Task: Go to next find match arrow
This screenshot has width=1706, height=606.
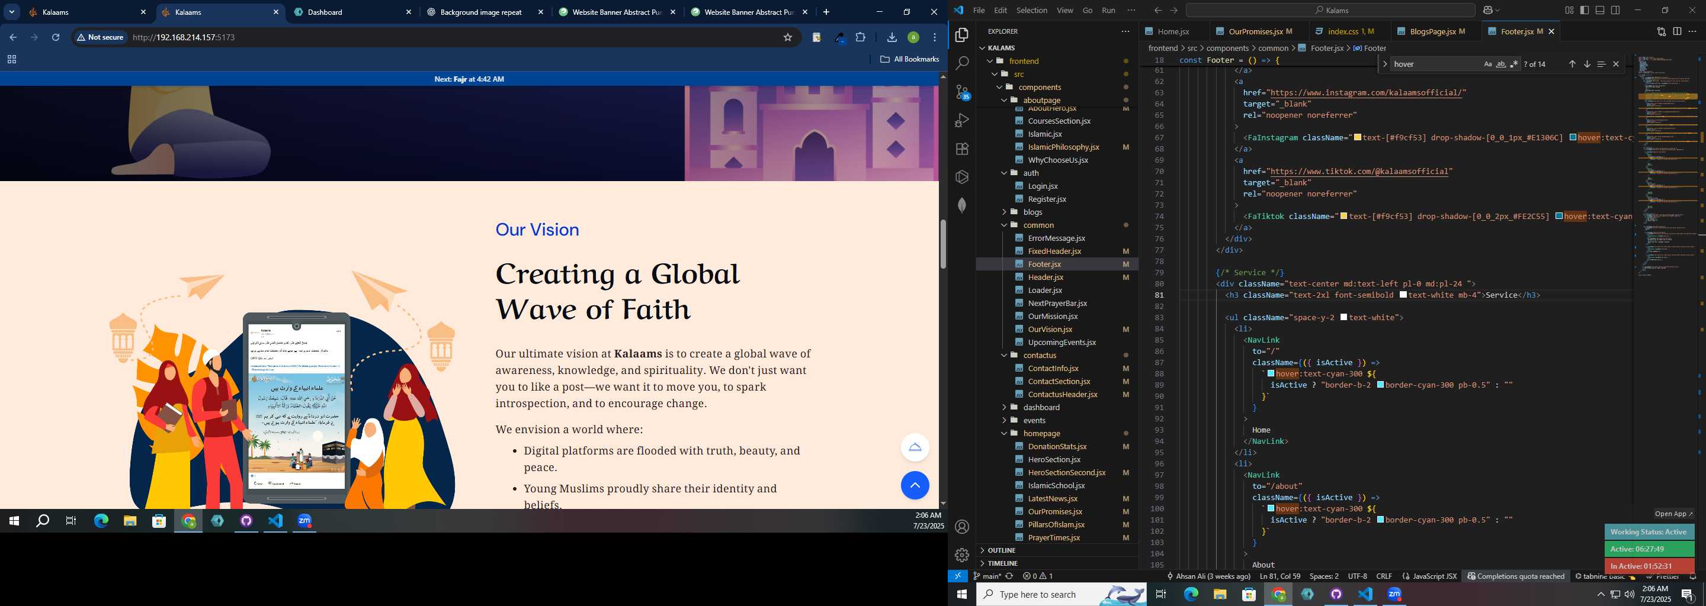Action: click(x=1587, y=64)
